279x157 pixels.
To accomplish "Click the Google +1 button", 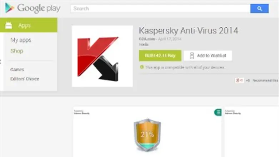I will coord(239,80).
